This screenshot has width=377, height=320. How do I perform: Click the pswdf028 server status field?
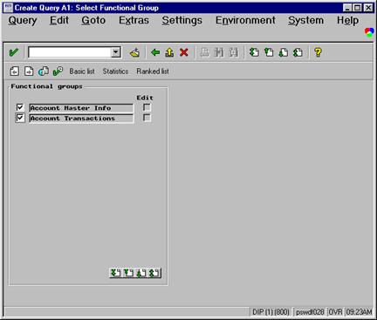point(310,312)
